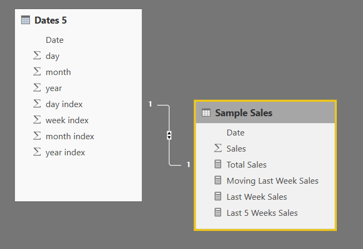Screen dimensions: 363x249
Task: Select the Last Week Sales measure
Action: pyautogui.click(x=257, y=197)
